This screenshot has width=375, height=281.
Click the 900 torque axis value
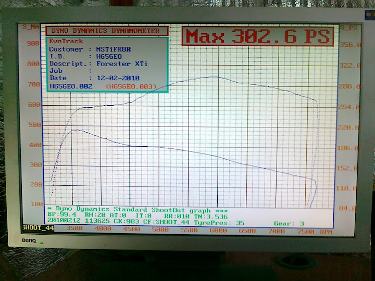(33, 44)
